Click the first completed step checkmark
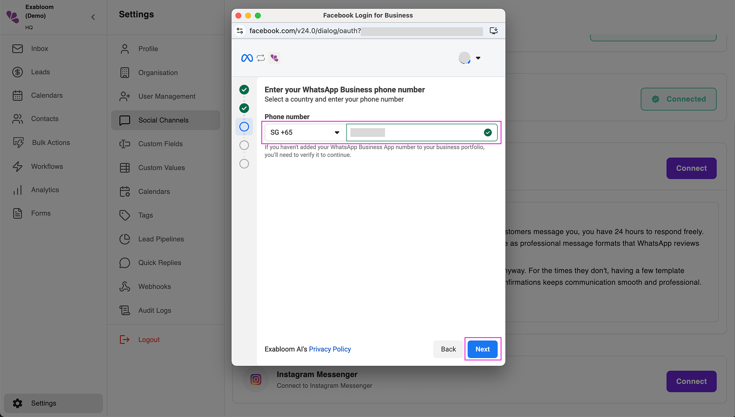 point(244,90)
